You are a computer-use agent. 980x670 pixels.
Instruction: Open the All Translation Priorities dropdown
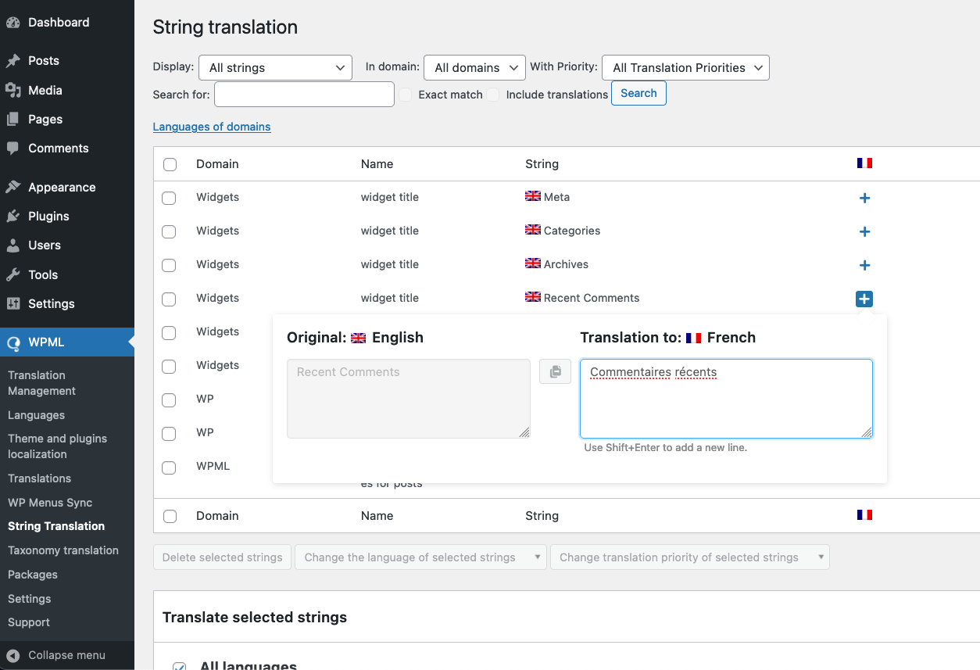(685, 68)
